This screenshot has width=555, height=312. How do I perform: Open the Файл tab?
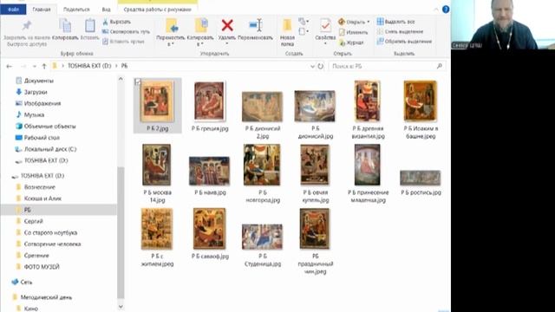pos(13,10)
